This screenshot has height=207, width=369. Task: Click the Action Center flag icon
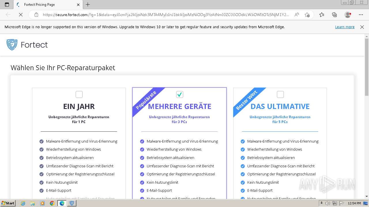342,203
